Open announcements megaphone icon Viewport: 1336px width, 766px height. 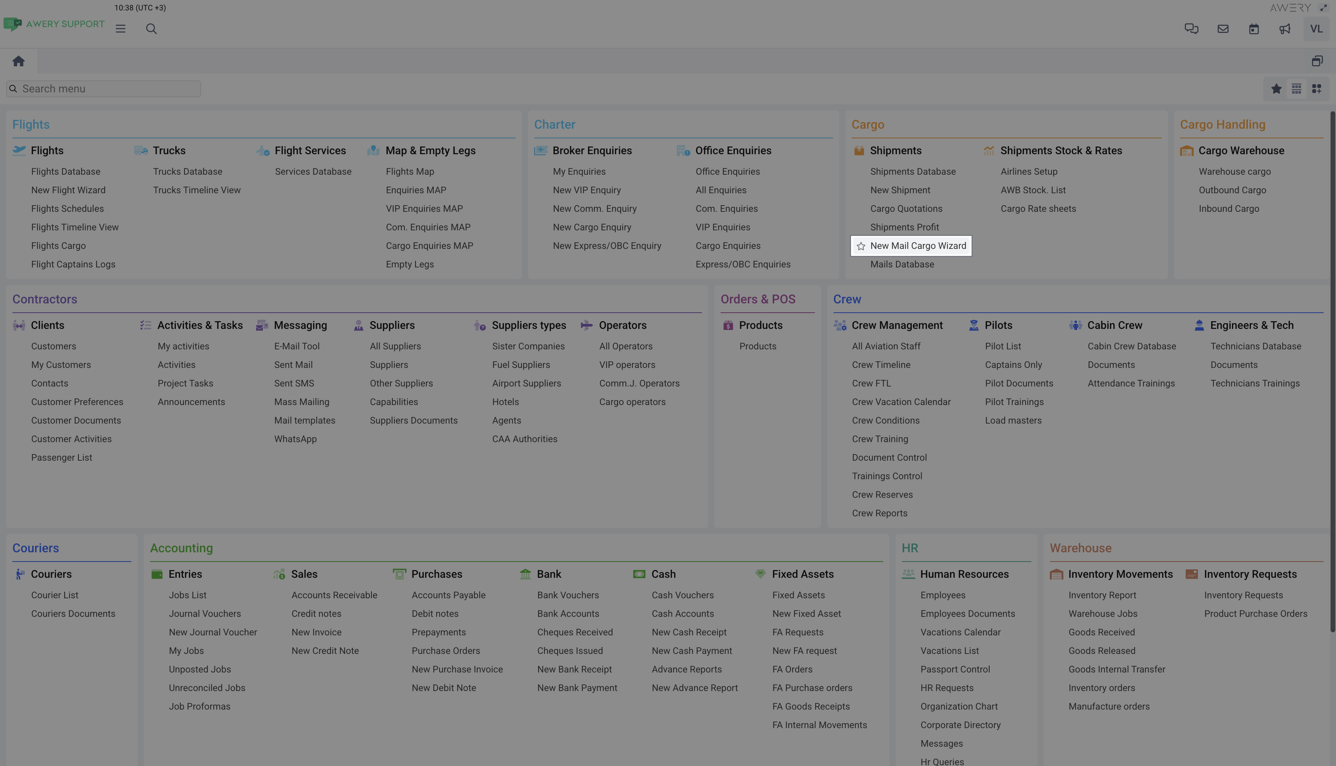click(1285, 29)
